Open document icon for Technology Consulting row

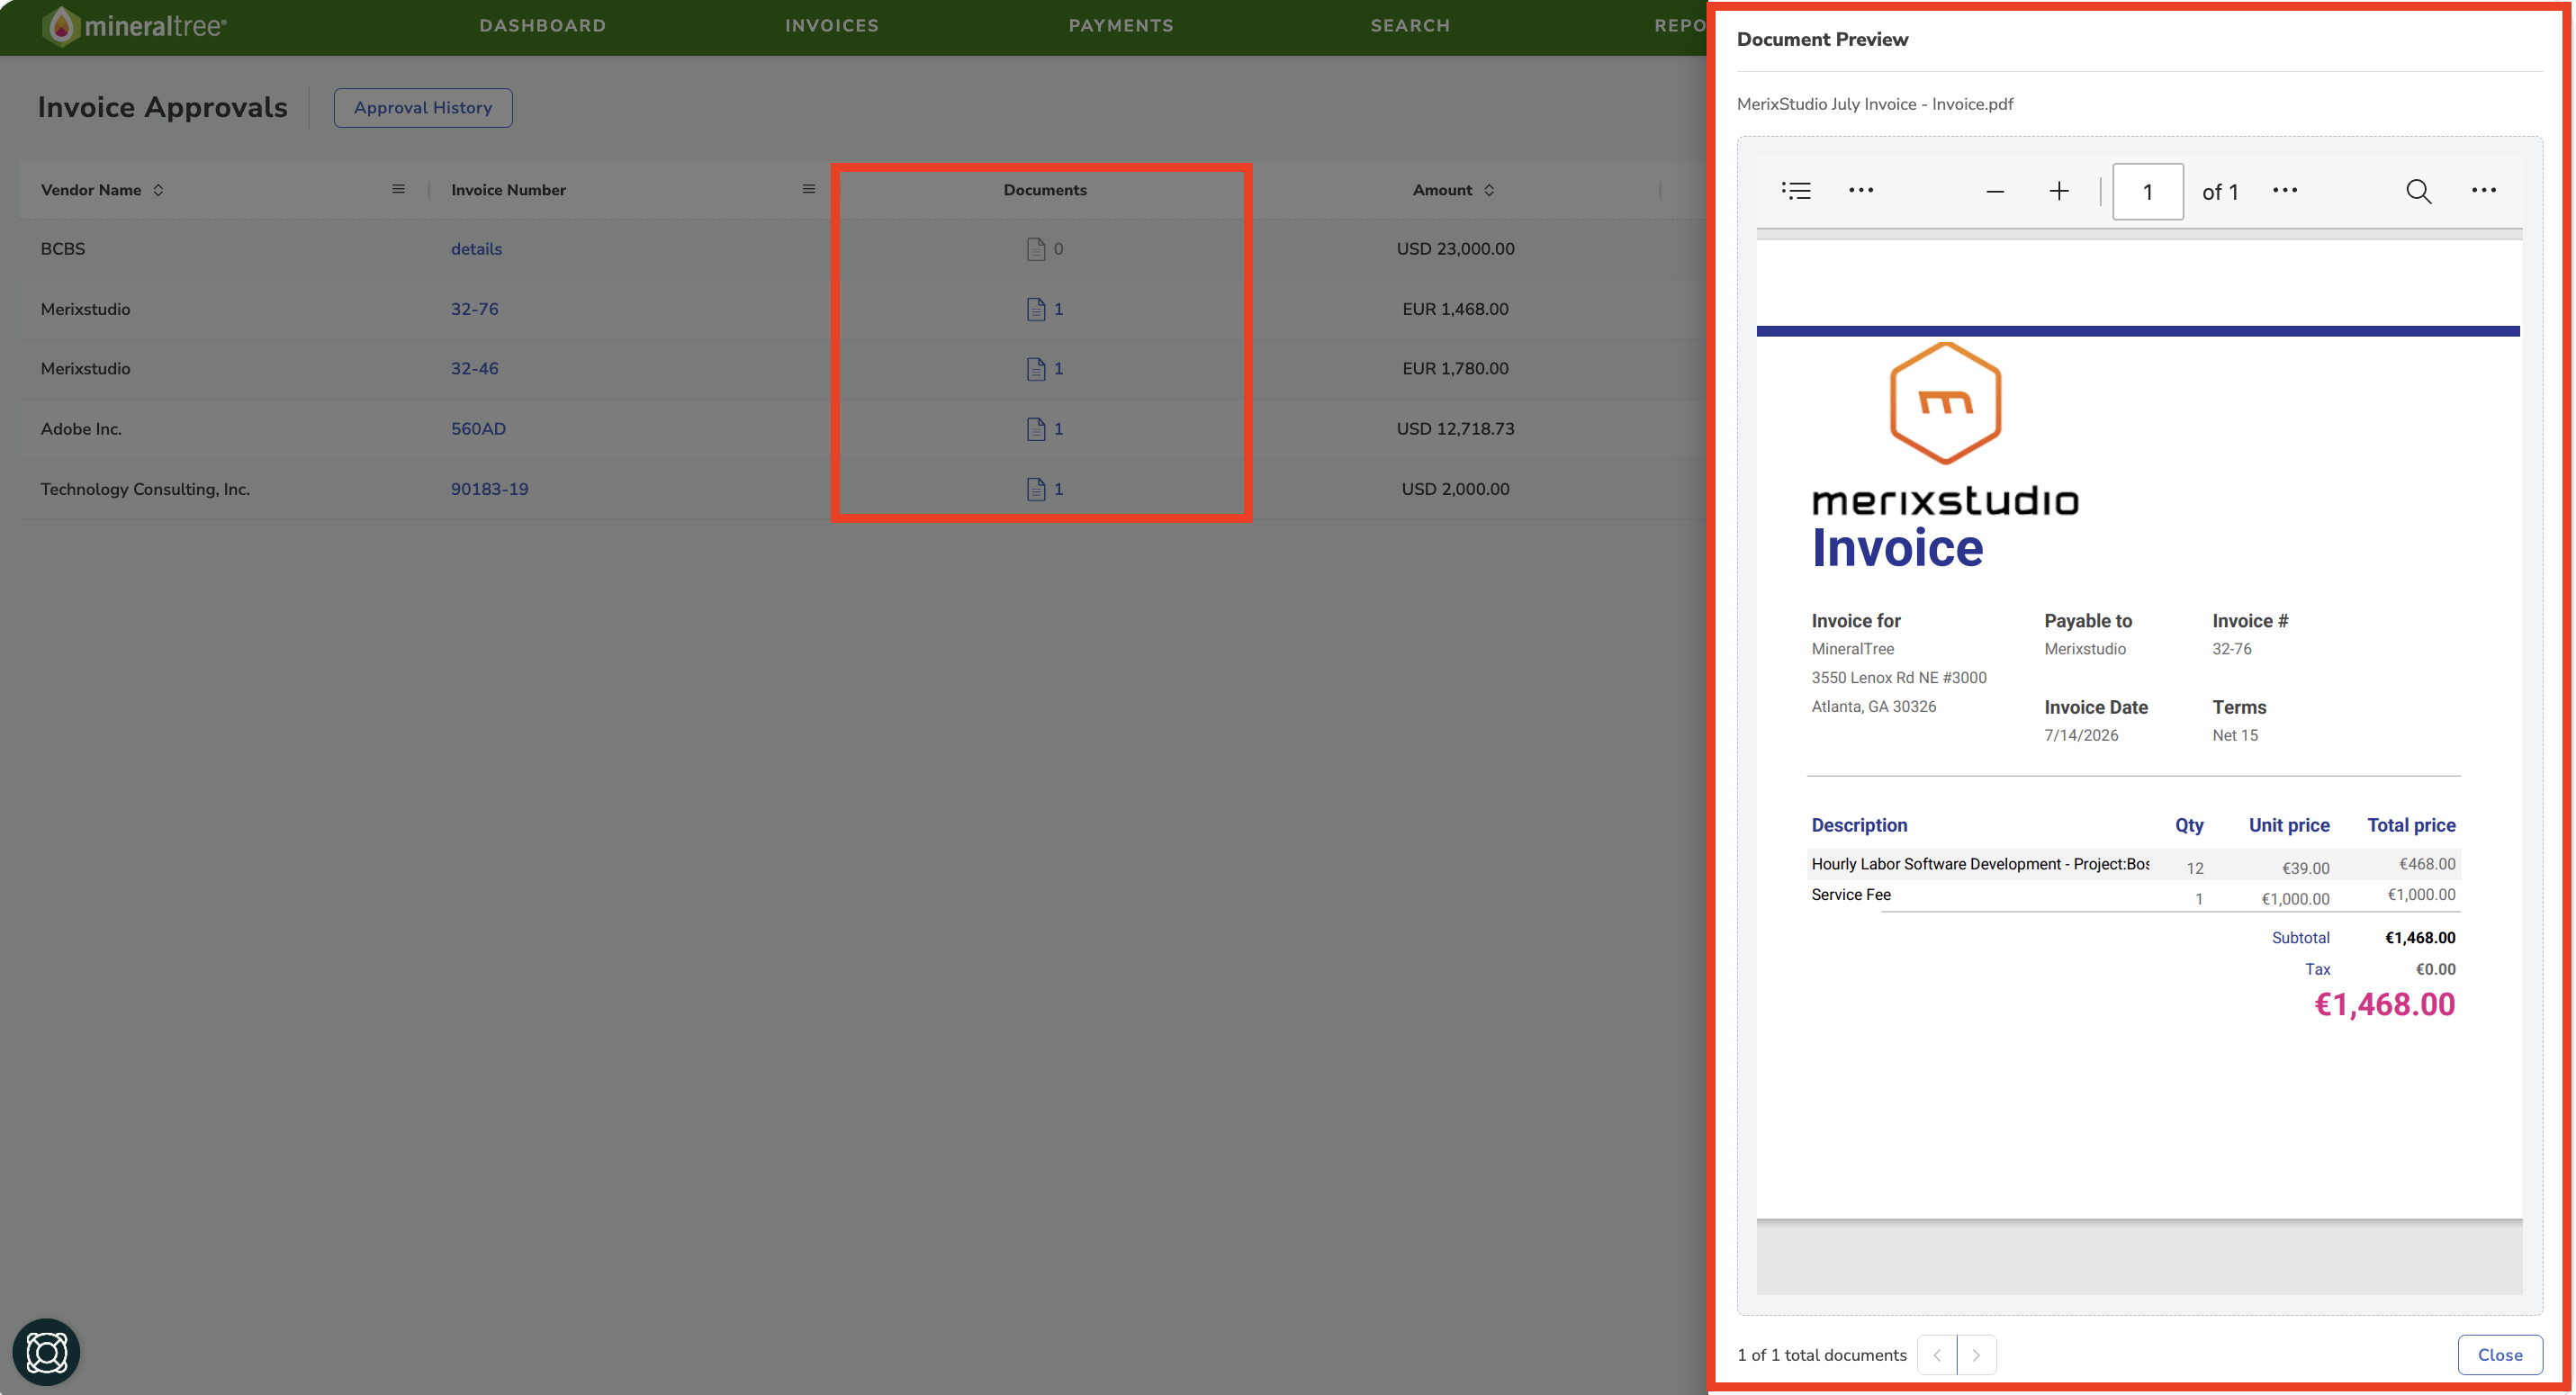[1036, 489]
